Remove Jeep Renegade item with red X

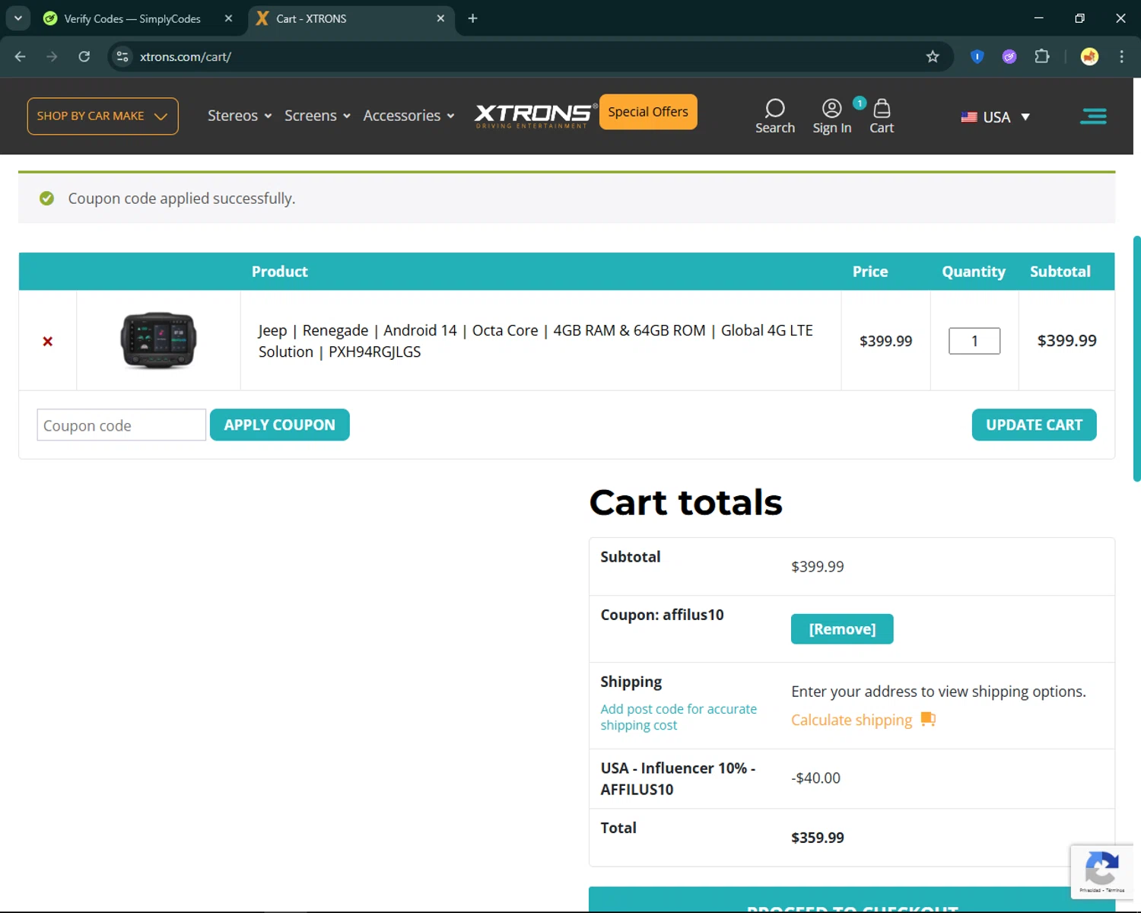[x=48, y=342]
